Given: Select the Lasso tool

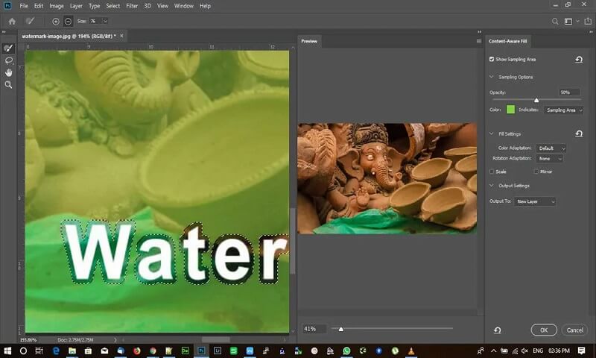Looking at the screenshot, I should click(x=9, y=60).
